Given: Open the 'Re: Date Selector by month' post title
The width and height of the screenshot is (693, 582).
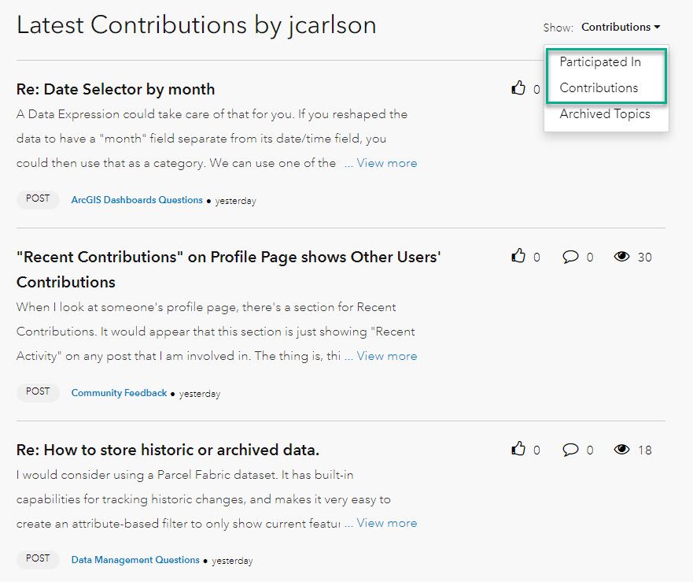Looking at the screenshot, I should 115,89.
